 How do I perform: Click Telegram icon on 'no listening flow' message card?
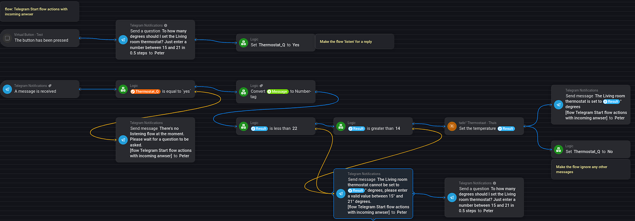[x=123, y=140]
